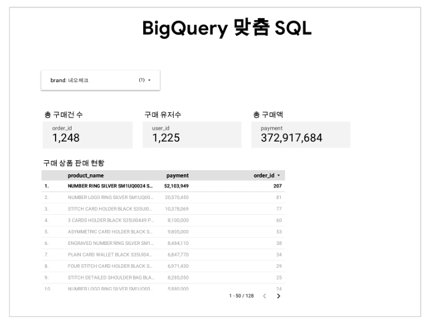426x323 pixels.
Task: Click payment value 8,484,110
Action: pos(178,244)
